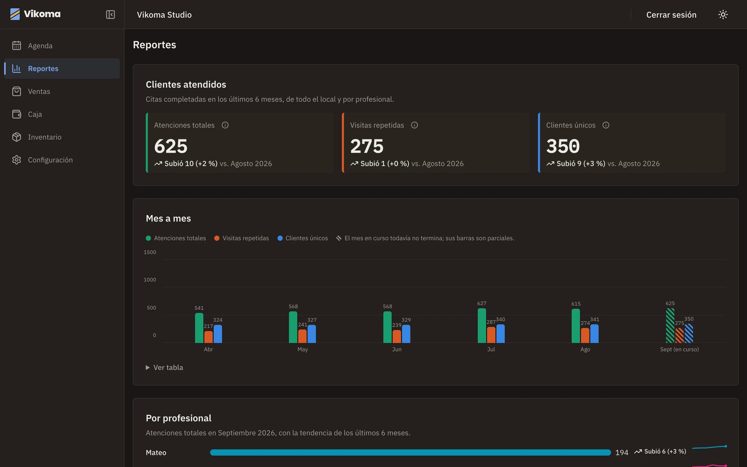Click the Reportes bar chart icon
This screenshot has width=747, height=467.
[16, 68]
